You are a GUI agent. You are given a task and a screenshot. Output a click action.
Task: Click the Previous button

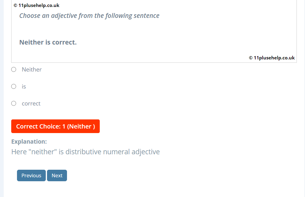[x=31, y=175]
